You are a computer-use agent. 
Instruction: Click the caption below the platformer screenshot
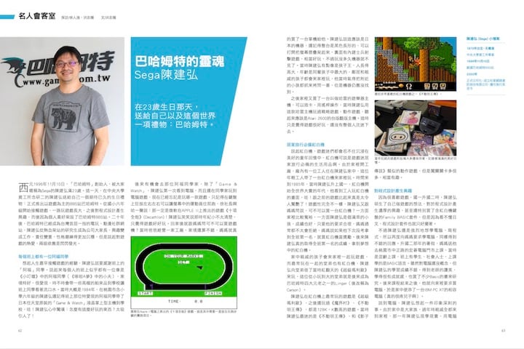click(408, 95)
